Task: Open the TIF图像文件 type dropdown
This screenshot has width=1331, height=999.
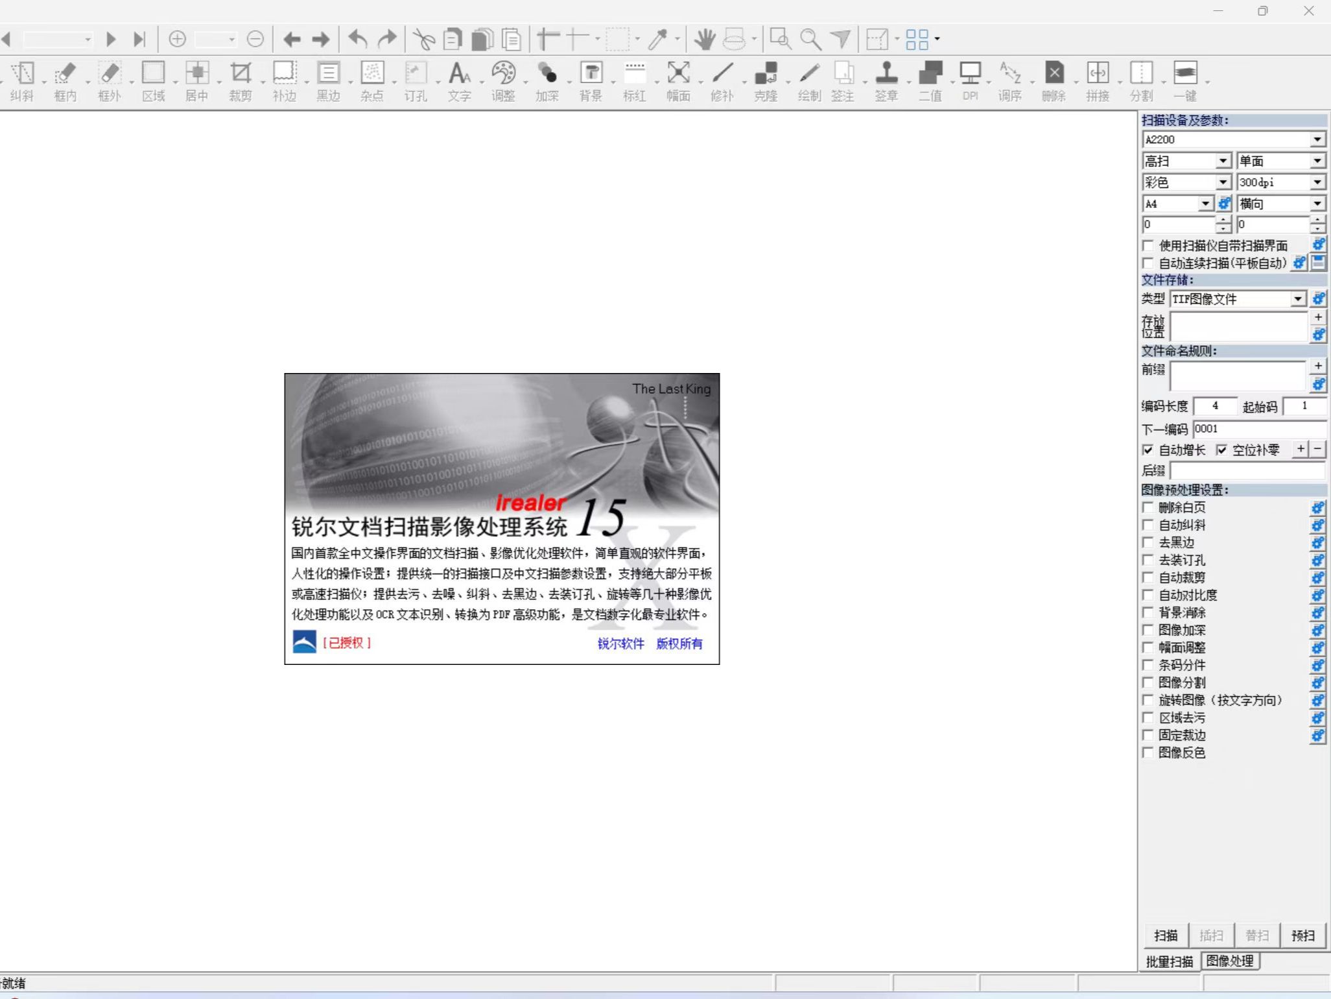Action: coord(1297,298)
